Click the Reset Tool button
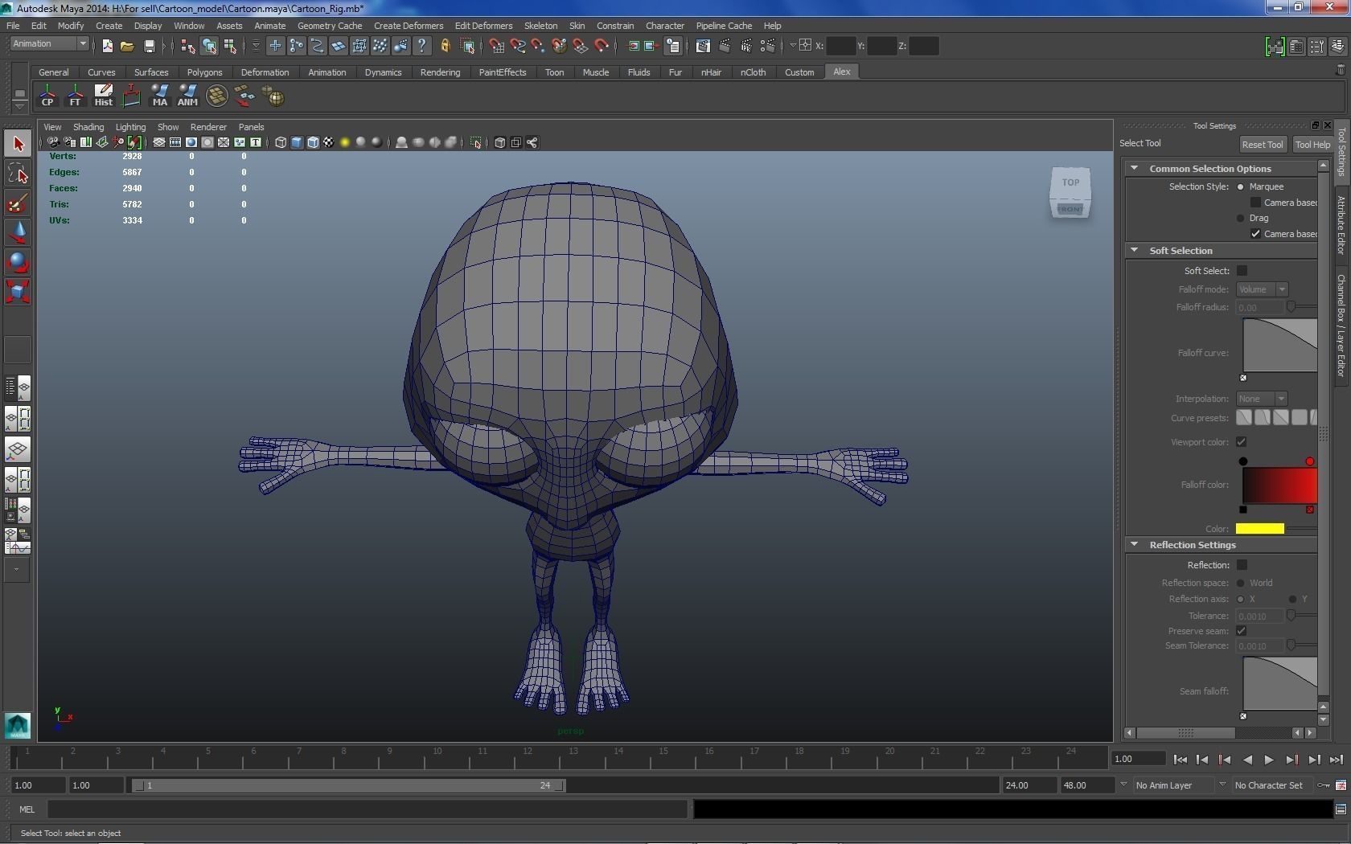 coord(1262,145)
